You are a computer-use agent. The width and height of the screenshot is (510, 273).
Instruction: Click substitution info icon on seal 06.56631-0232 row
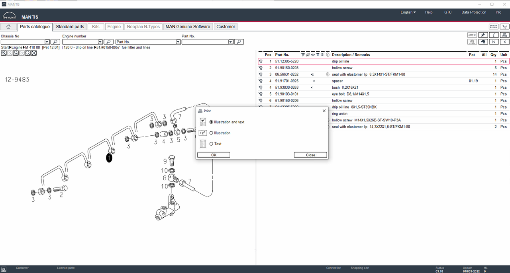[x=313, y=74]
